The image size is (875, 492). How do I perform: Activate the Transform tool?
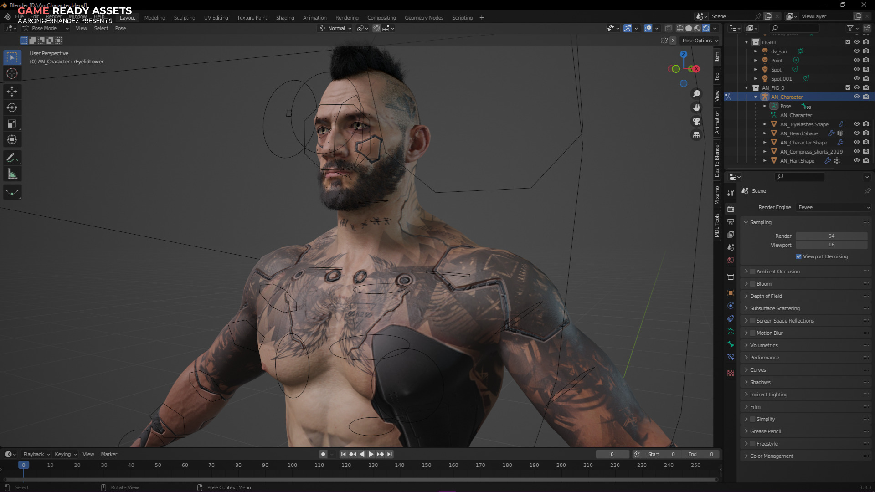(12, 139)
